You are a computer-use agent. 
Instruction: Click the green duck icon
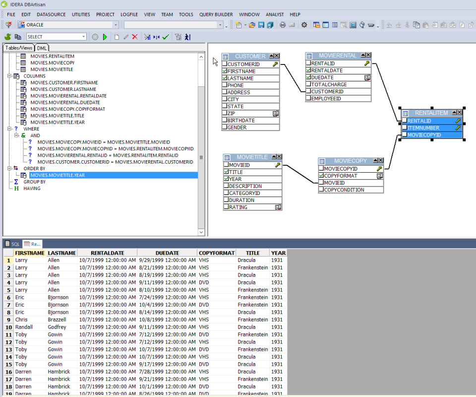click(x=8, y=37)
